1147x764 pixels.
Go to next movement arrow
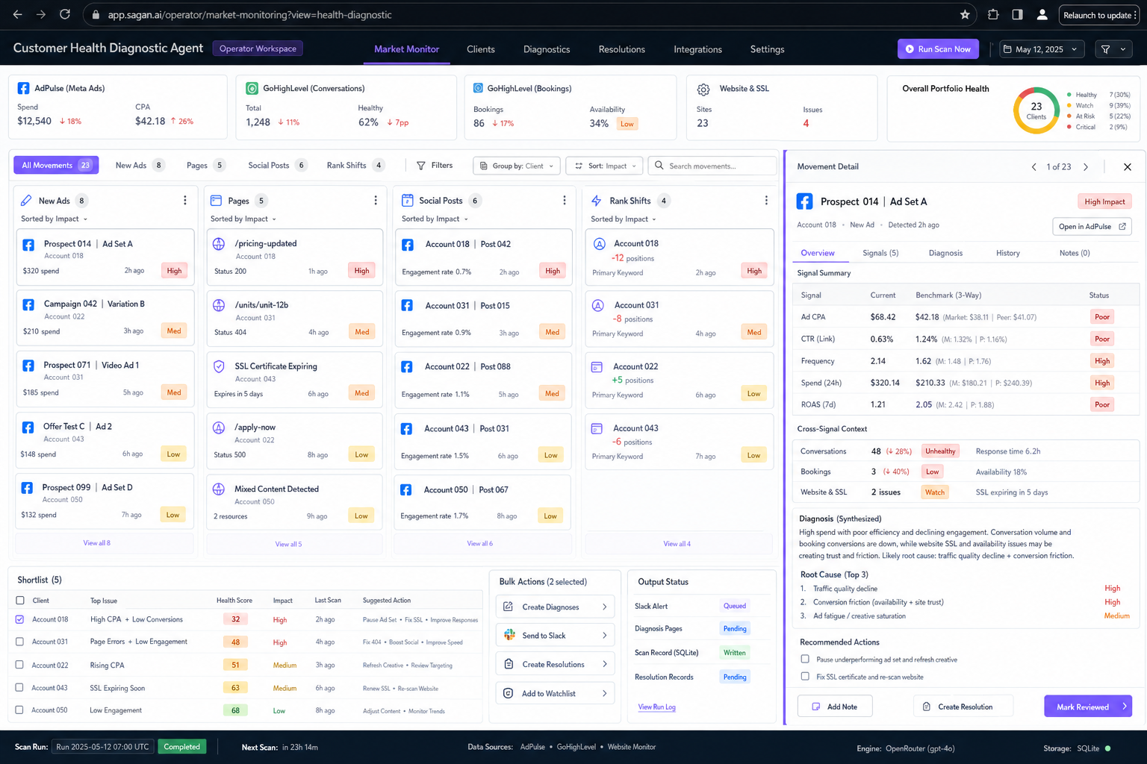[1086, 166]
